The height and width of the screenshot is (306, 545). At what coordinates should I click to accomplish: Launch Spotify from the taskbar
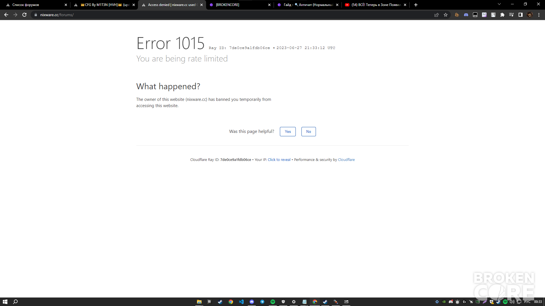[x=273, y=302]
